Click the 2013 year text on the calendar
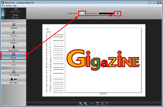This screenshot has width=163, height=107. (x=48, y=32)
